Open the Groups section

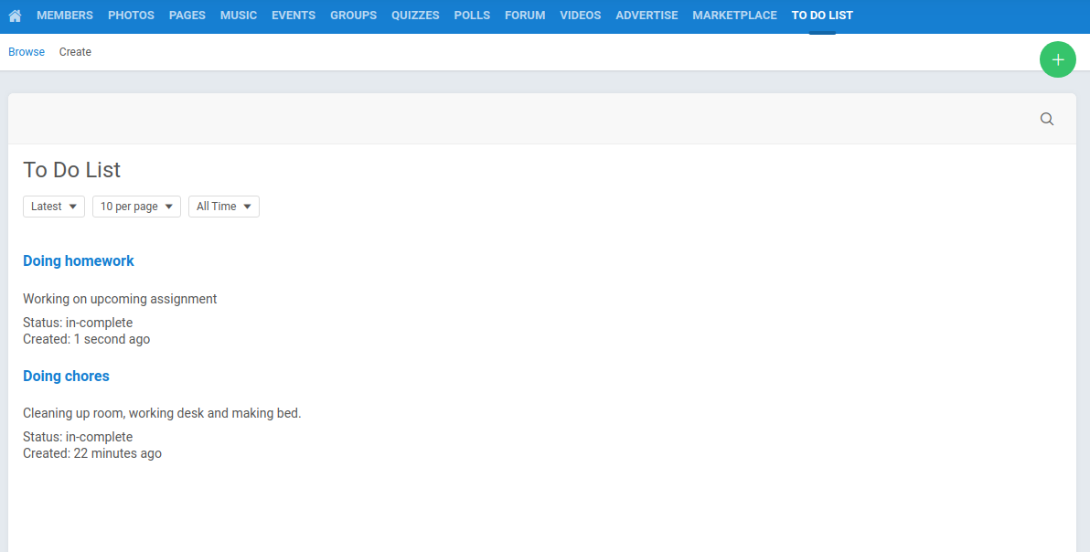pyautogui.click(x=353, y=16)
